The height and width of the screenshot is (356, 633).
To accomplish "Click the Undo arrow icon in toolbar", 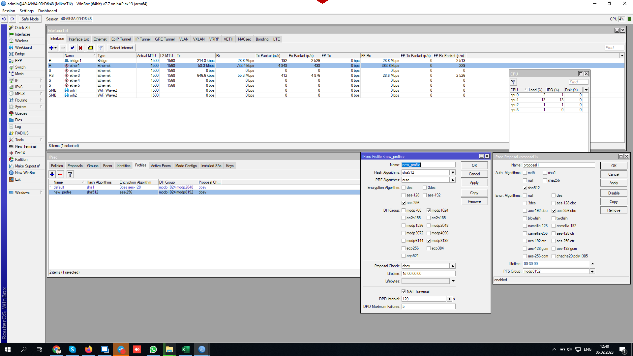I will tap(4, 19).
